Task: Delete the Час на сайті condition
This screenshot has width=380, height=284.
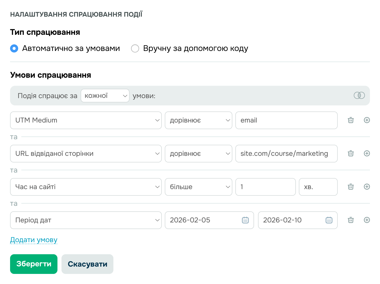Action: [x=350, y=187]
